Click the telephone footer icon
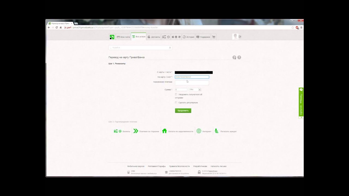349x196 pixels. point(166,172)
